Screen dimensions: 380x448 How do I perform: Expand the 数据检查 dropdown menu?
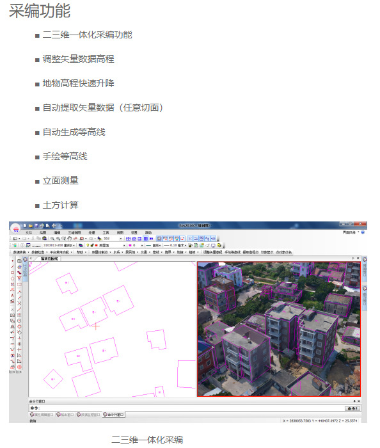click(39, 252)
